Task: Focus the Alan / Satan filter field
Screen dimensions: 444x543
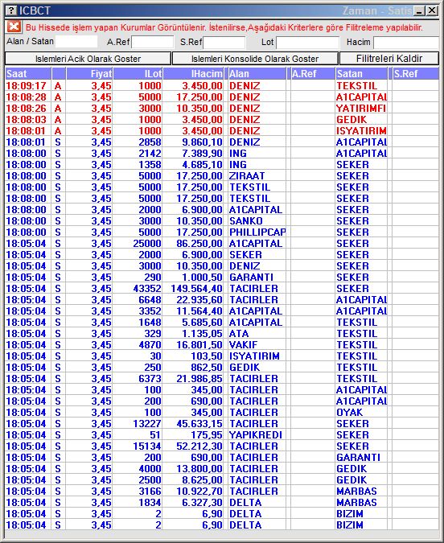Action: click(x=76, y=42)
